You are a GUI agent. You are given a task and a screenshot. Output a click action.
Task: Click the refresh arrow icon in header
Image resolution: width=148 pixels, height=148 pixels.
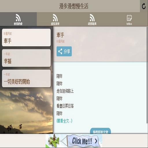tap(144, 6)
